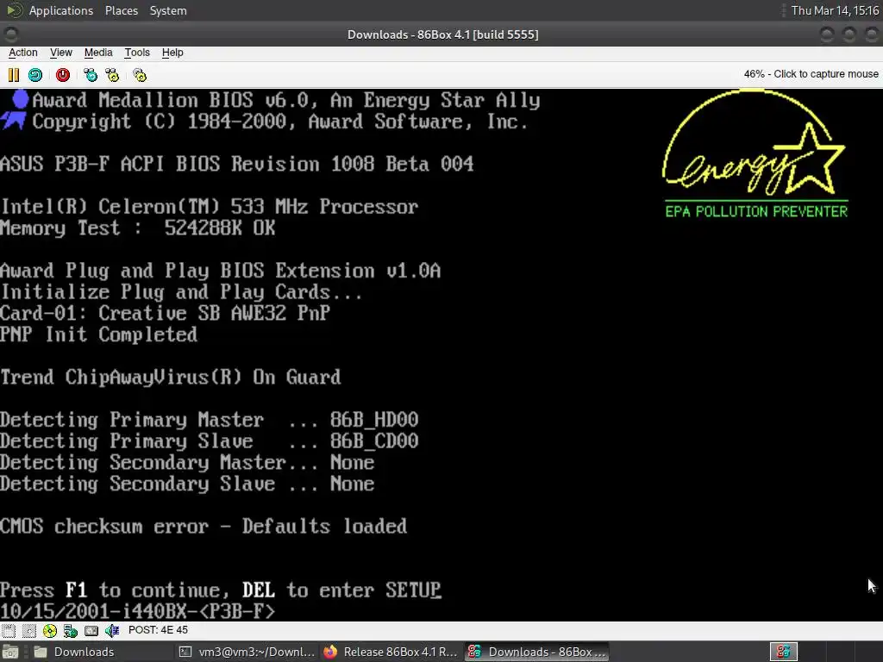Click '46% - Click to capture mouse' text

click(x=811, y=74)
